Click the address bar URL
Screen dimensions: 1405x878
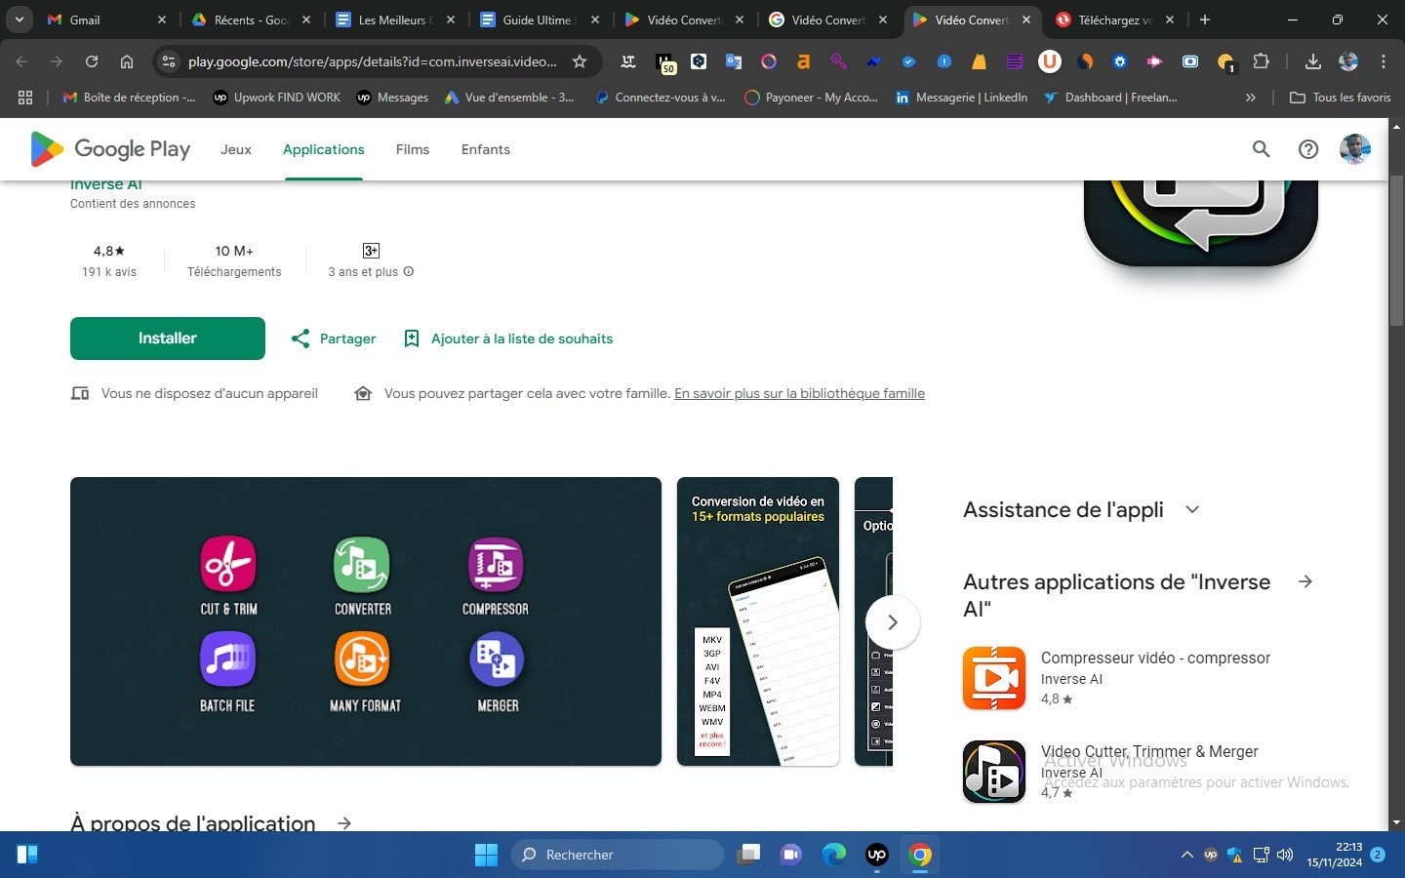373,61
